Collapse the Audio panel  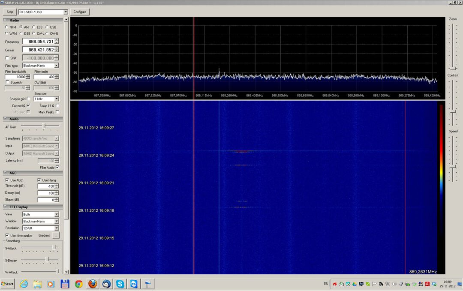point(5,119)
